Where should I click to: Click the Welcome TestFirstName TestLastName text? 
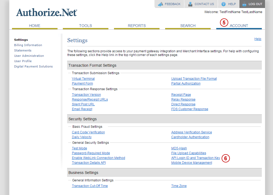tap(233, 12)
